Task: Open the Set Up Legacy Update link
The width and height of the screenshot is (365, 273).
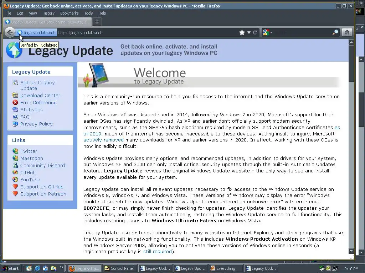Action: (37, 85)
